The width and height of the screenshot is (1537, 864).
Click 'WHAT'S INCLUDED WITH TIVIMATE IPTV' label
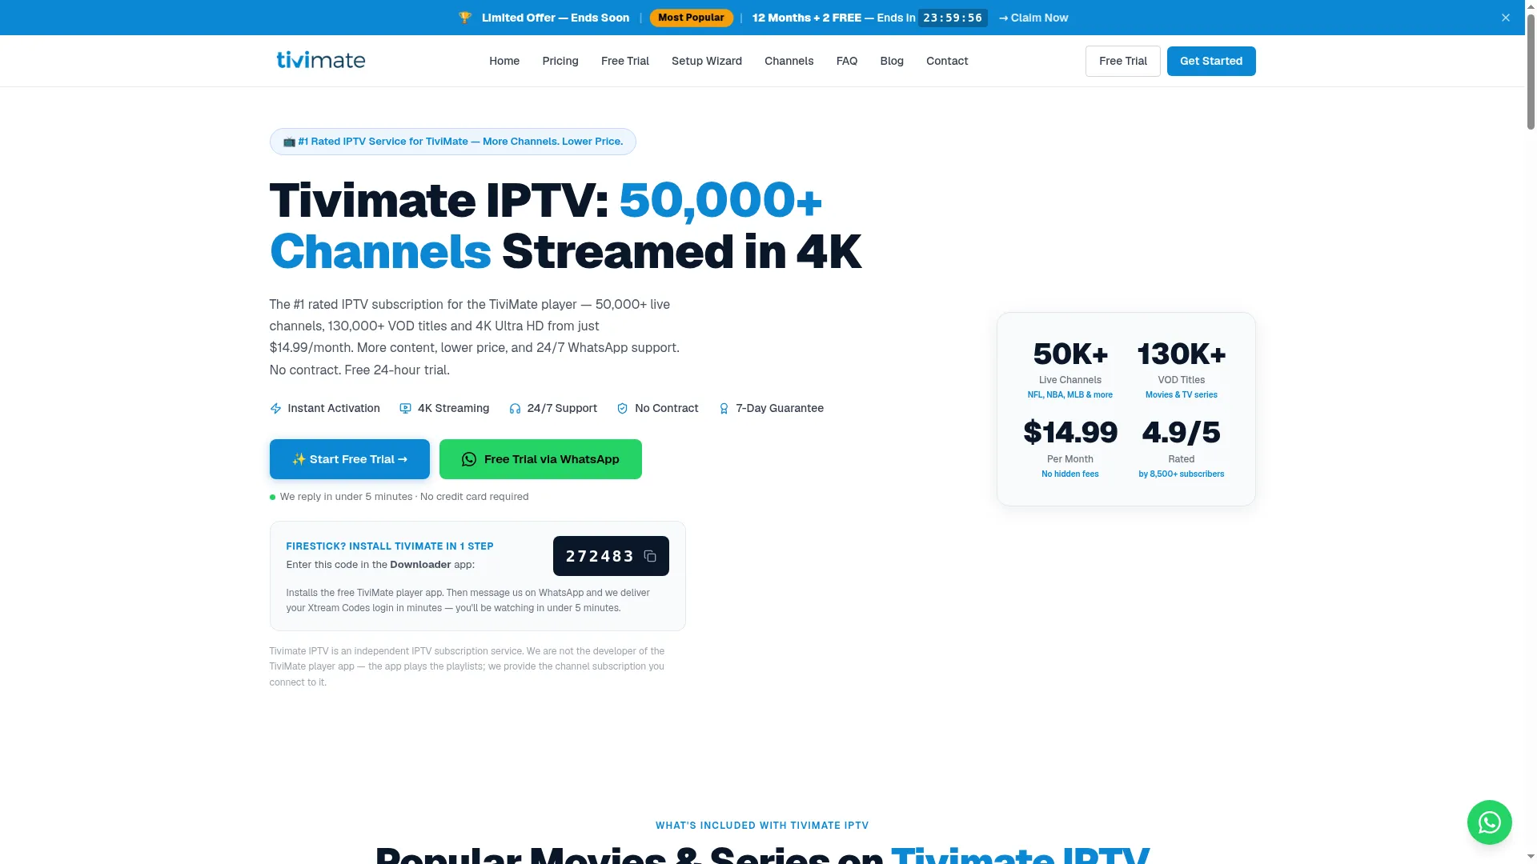[762, 826]
